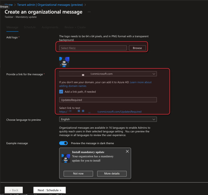This screenshot has width=208, height=195.
Task: Open the onmicrosoft.com domain dropdown
Action: tap(108, 74)
